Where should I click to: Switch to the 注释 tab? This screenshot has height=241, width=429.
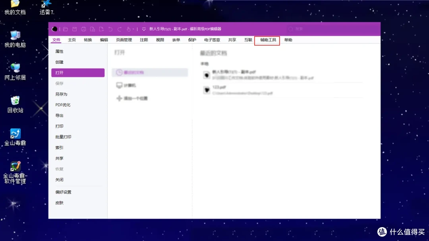pyautogui.click(x=144, y=40)
